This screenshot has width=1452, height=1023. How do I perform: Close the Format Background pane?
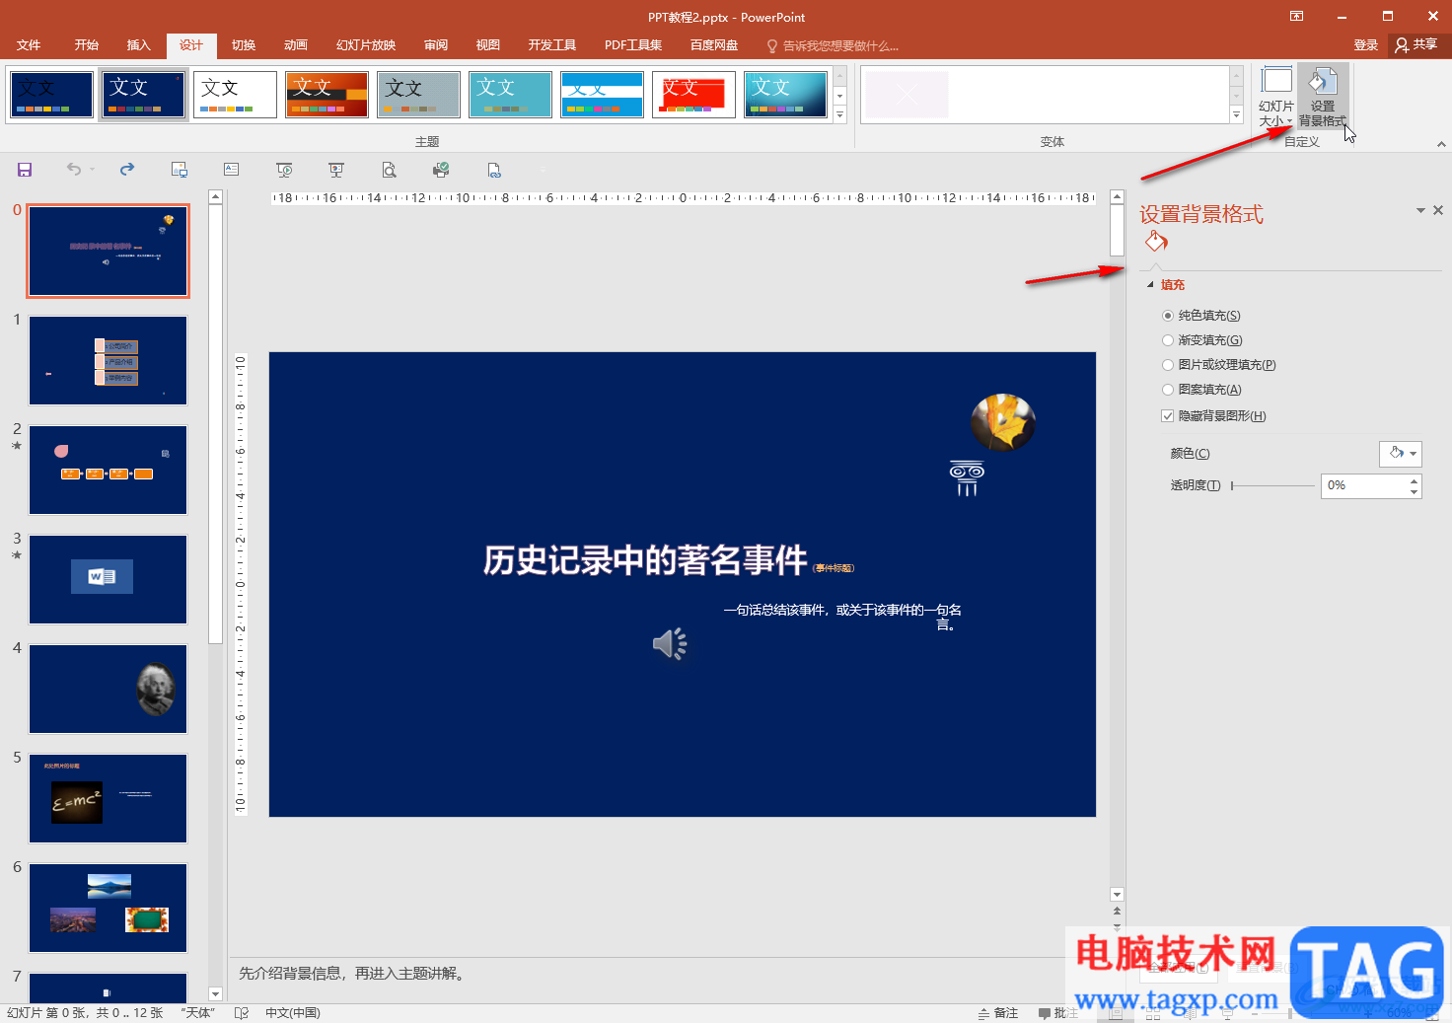click(1438, 210)
